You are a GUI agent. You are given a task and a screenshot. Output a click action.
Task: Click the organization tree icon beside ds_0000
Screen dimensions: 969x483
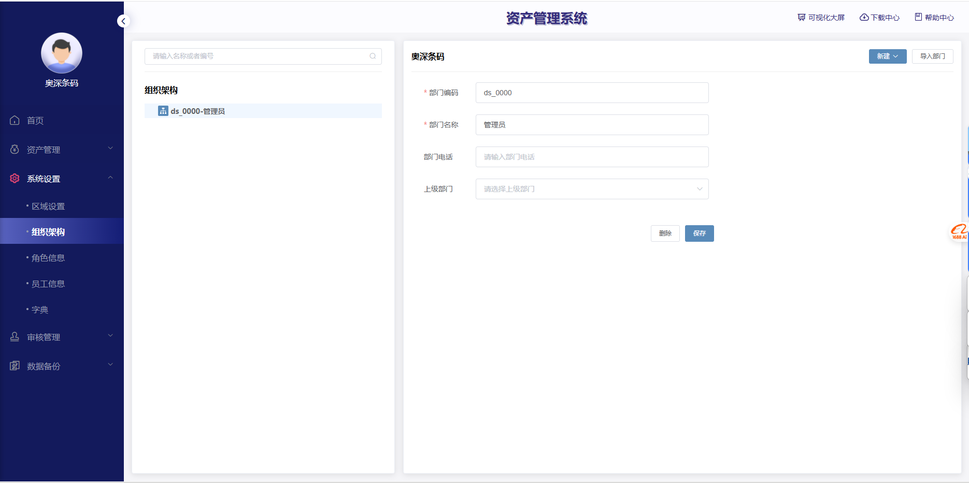(x=163, y=111)
